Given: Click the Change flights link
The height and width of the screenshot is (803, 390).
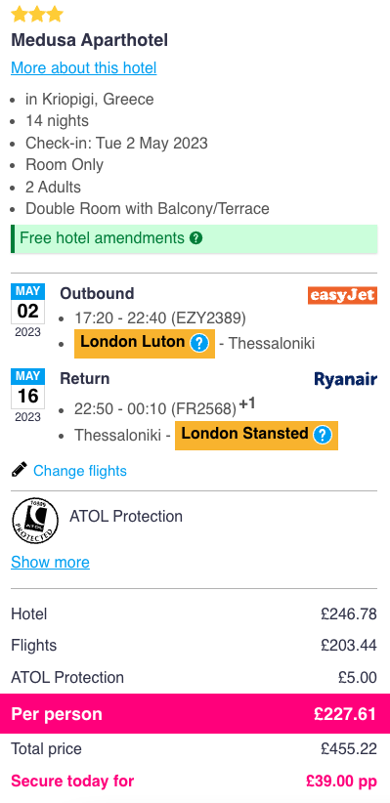Looking at the screenshot, I should (80, 471).
